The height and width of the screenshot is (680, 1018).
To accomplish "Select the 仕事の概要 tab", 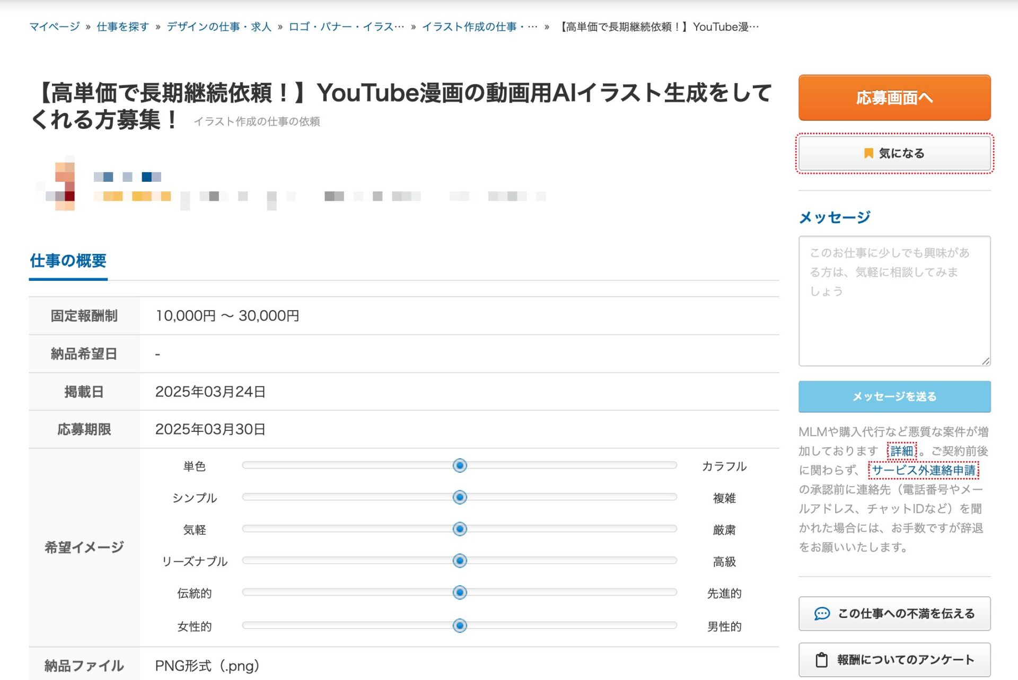I will (x=68, y=261).
